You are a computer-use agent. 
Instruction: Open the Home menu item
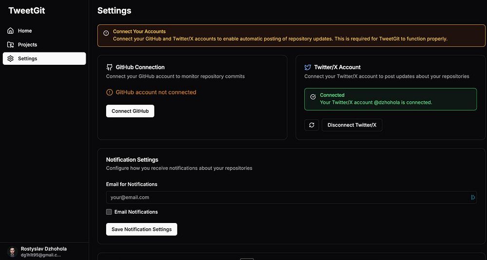[x=25, y=31]
